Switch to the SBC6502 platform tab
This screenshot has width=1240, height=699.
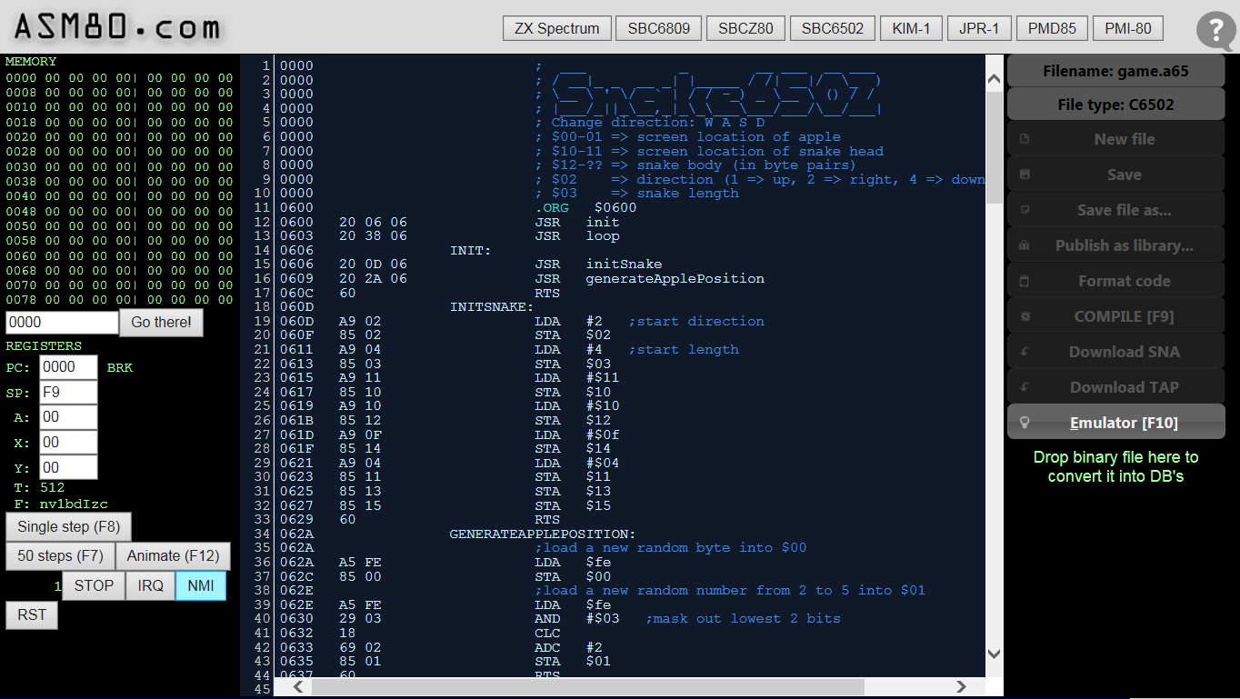click(x=832, y=28)
